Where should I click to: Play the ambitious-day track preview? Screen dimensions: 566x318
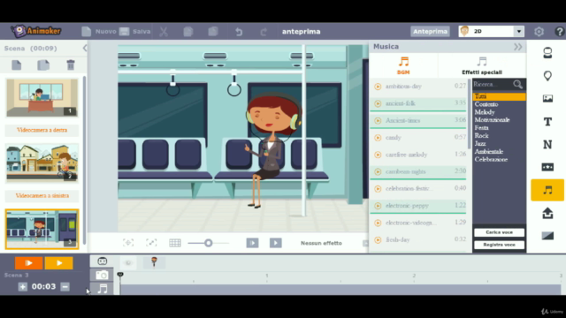tap(378, 87)
